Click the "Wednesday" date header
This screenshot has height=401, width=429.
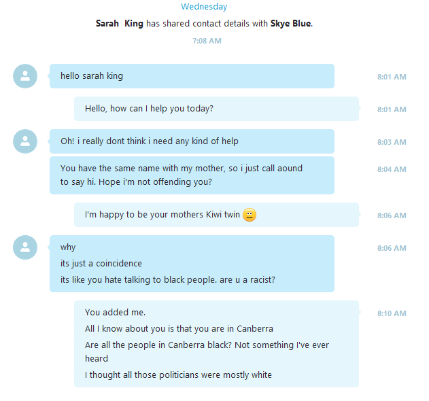204,7
